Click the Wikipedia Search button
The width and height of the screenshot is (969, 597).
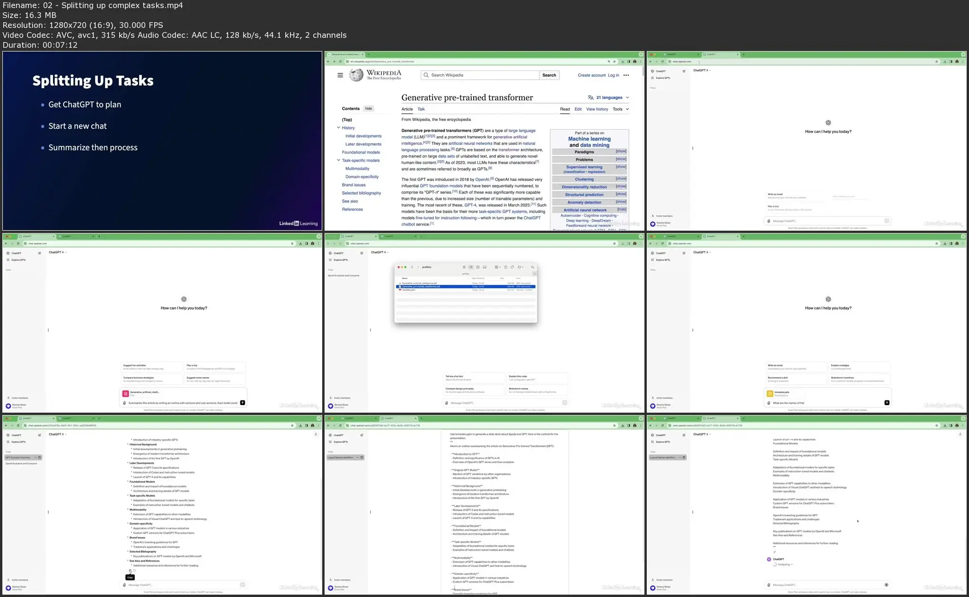coord(549,75)
